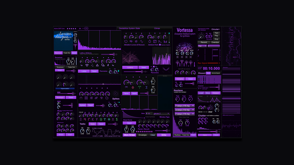Click the Kayenzer button below the logo
Viewport: 294px width, 165px height.
(58, 53)
